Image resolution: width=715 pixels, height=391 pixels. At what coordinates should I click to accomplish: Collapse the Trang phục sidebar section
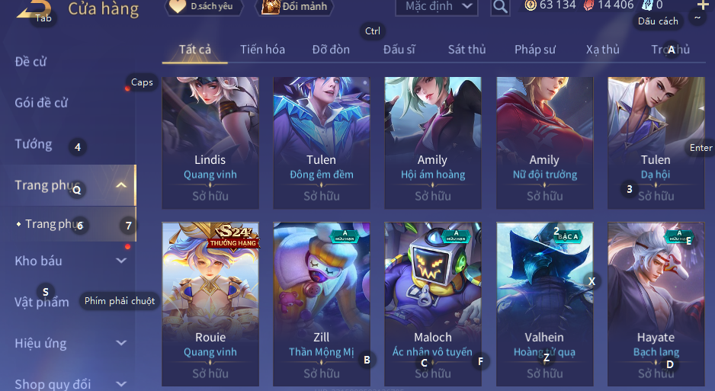121,185
